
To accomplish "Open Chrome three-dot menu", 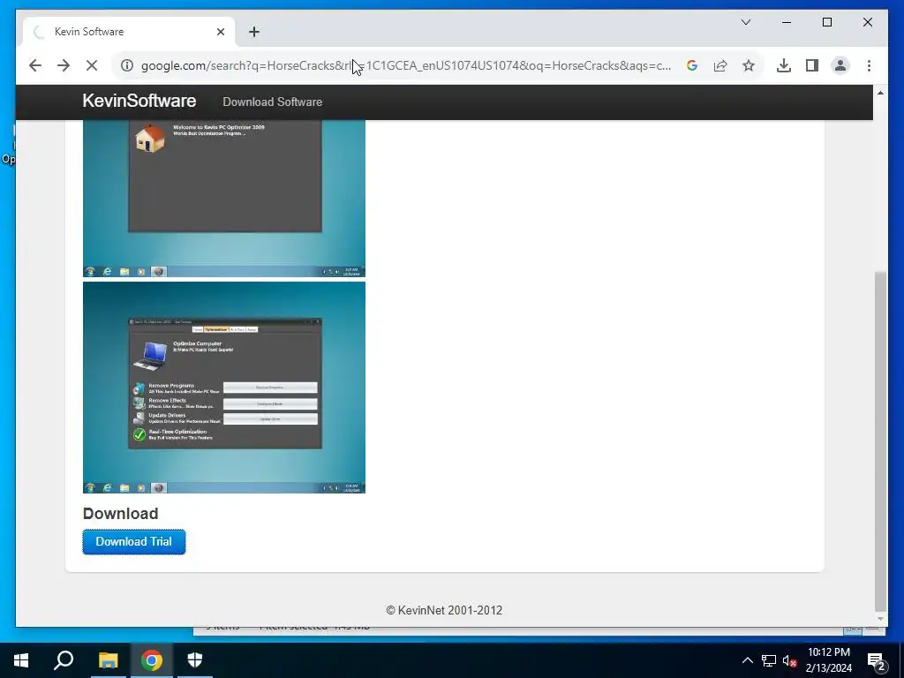I will point(869,65).
